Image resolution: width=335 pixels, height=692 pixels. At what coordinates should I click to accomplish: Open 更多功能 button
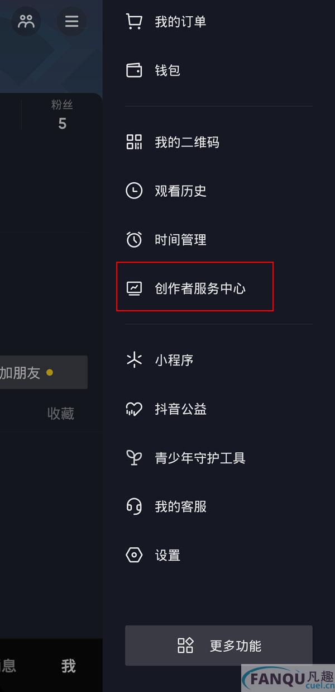click(219, 646)
